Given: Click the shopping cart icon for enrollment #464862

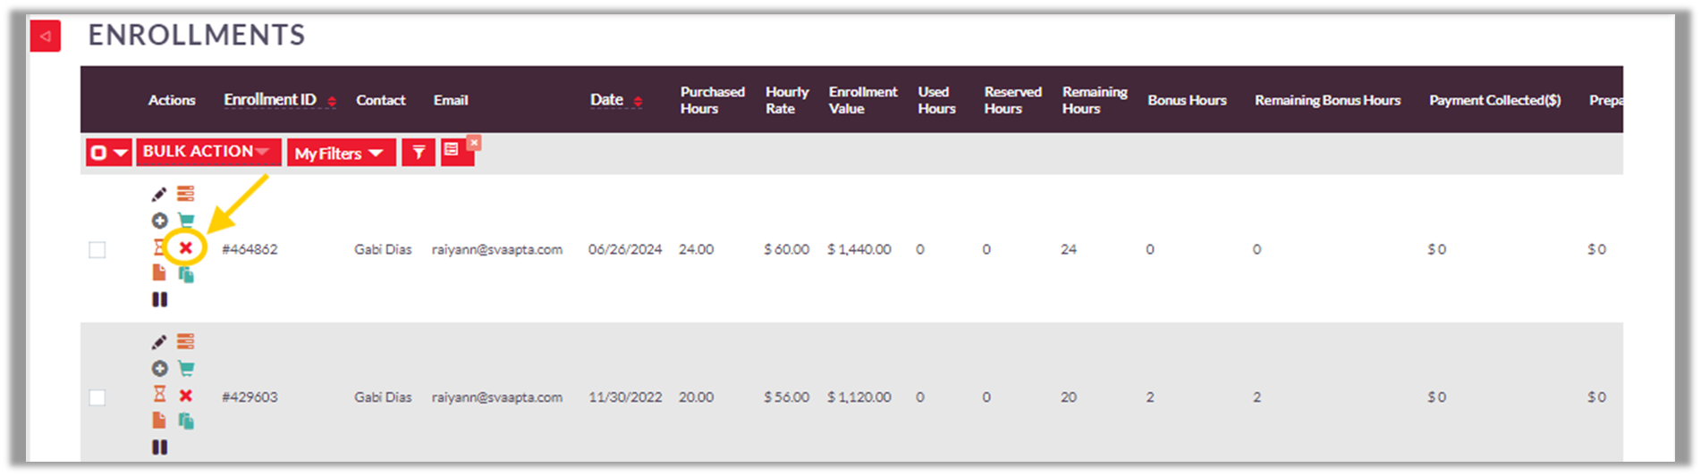Looking at the screenshot, I should pyautogui.click(x=186, y=221).
